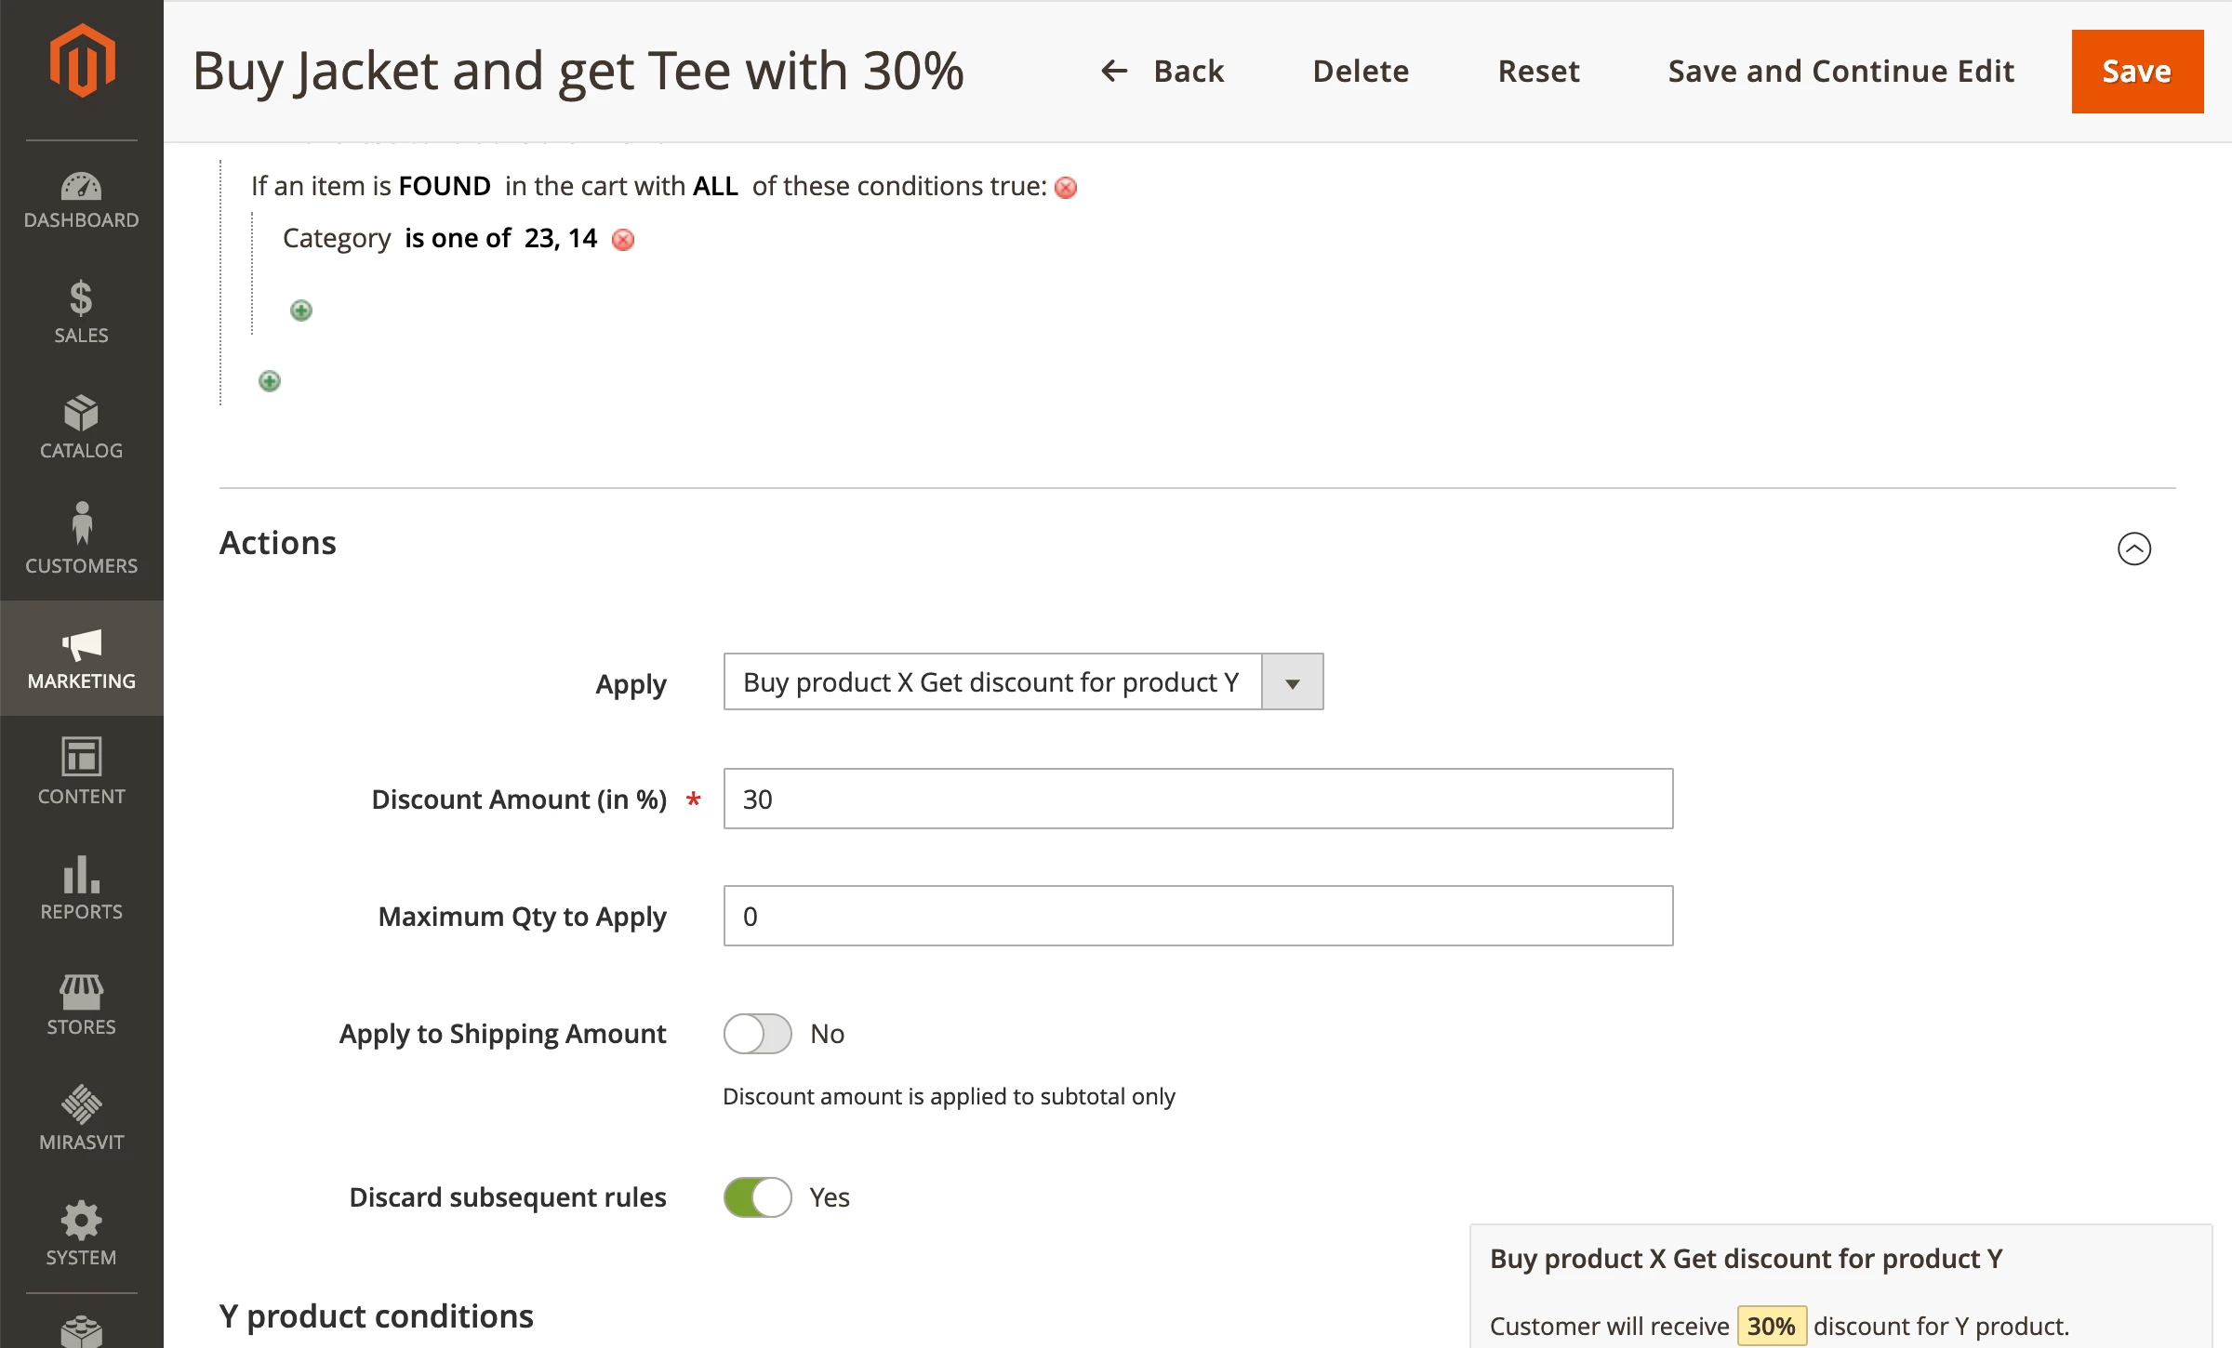This screenshot has width=2232, height=1348.
Task: Disable Discard subsequent rules switch
Action: [757, 1197]
